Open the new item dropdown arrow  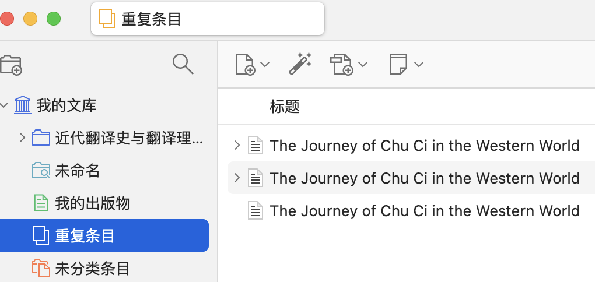coord(265,64)
